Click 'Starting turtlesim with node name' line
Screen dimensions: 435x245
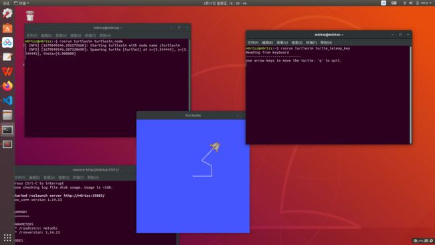(102, 46)
